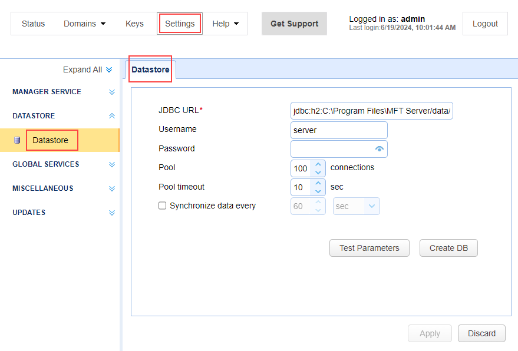Collapse the Datastore sidebar section

pyautogui.click(x=112, y=116)
